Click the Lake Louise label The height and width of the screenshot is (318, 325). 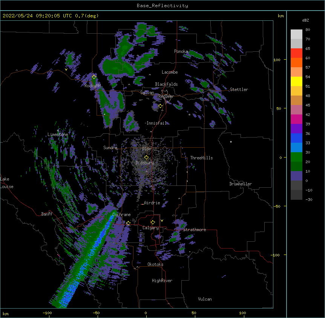(x=7, y=183)
